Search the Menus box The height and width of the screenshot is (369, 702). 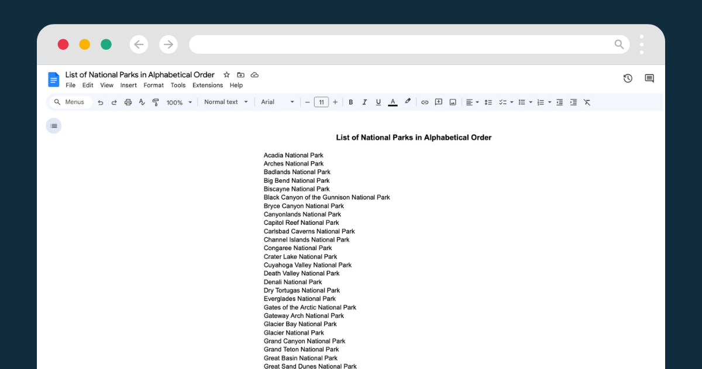(70, 102)
